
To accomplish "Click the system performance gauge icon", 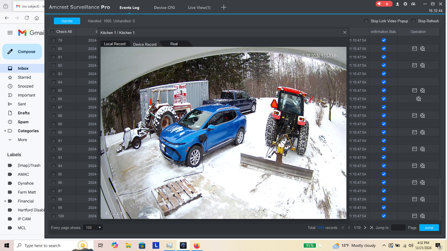I will 413,4.
